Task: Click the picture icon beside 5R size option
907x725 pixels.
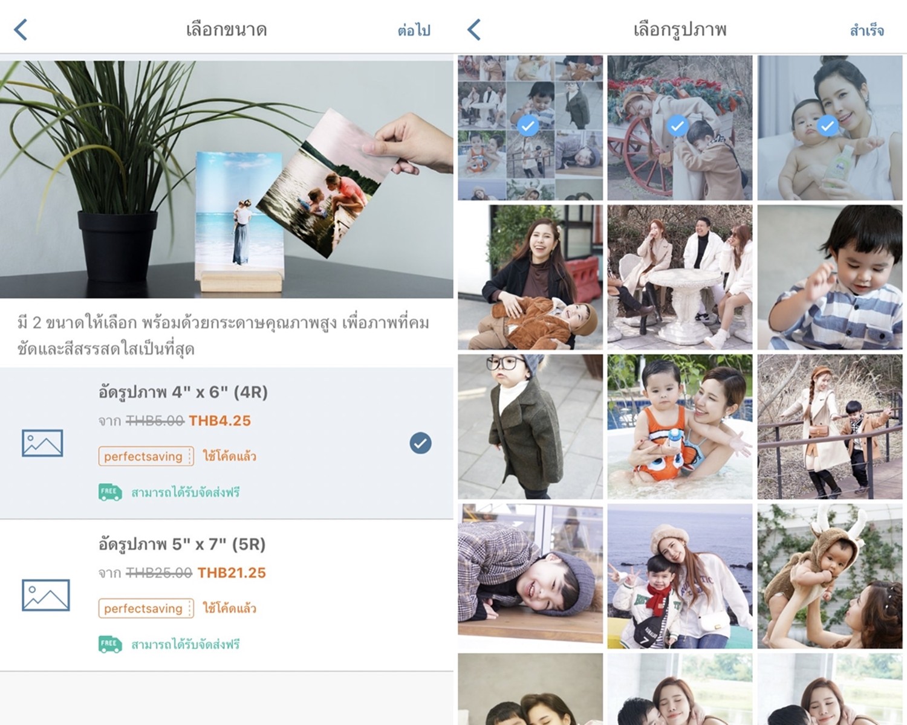Action: [45, 595]
